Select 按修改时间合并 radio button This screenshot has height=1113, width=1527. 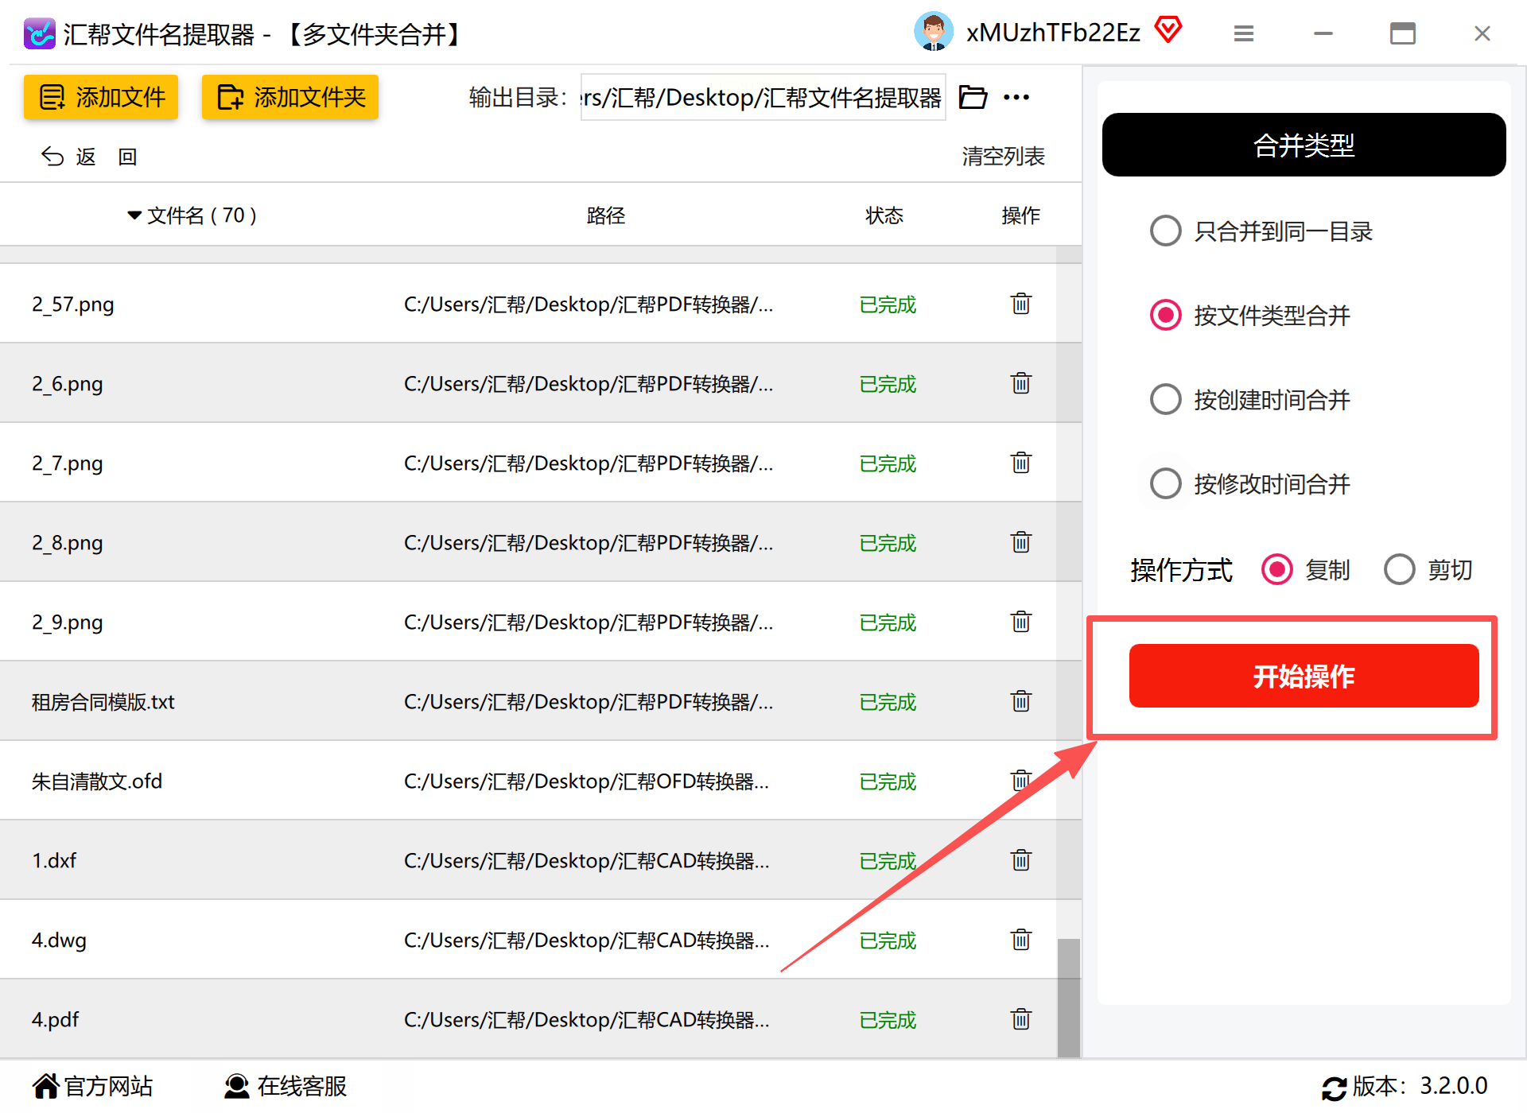click(x=1166, y=483)
